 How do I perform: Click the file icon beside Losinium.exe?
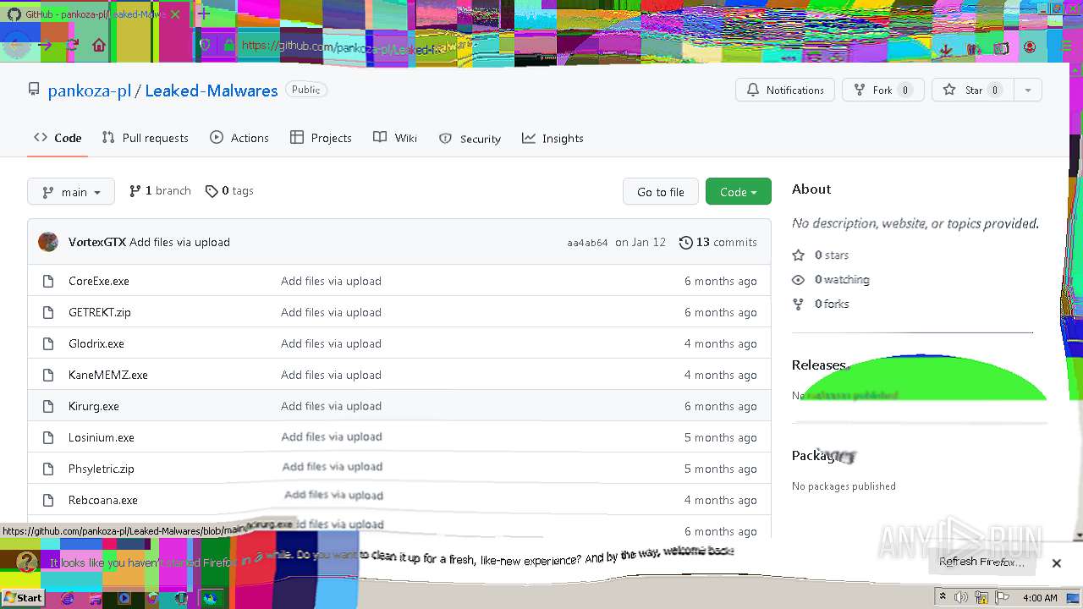pyautogui.click(x=48, y=437)
